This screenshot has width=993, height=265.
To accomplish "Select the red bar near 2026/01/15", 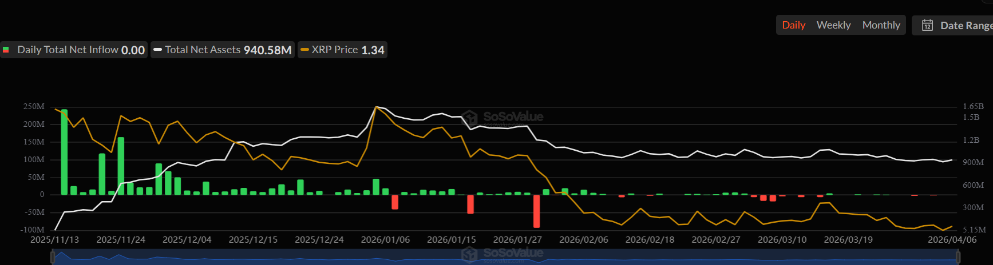I will click(x=470, y=204).
